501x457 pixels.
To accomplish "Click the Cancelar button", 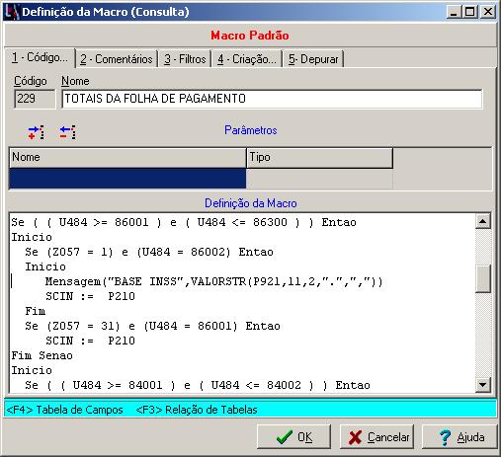I will pyautogui.click(x=376, y=437).
